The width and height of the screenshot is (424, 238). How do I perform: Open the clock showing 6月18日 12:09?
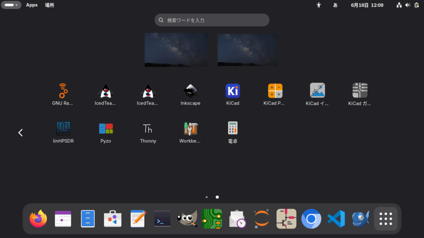click(367, 5)
